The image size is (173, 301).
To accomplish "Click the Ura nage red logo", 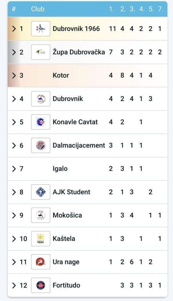I will coord(41,262).
